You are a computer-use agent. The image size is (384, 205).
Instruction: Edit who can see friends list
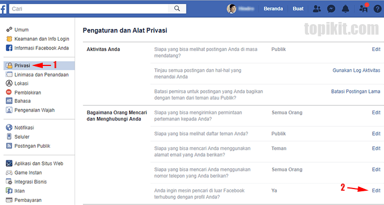coord(376,134)
